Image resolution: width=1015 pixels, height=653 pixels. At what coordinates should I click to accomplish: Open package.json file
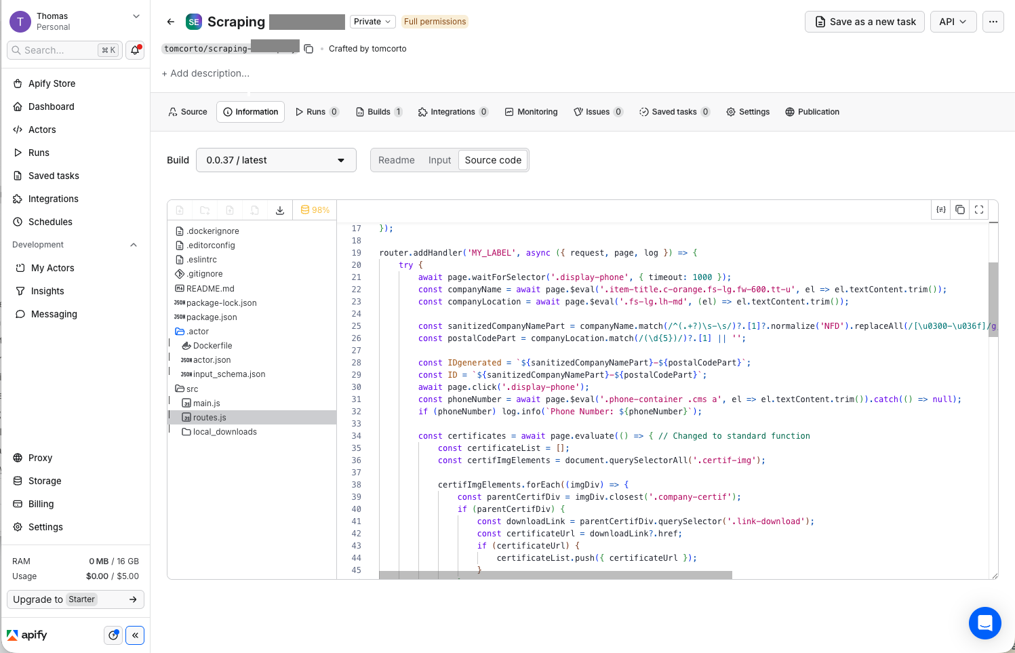tap(205, 317)
